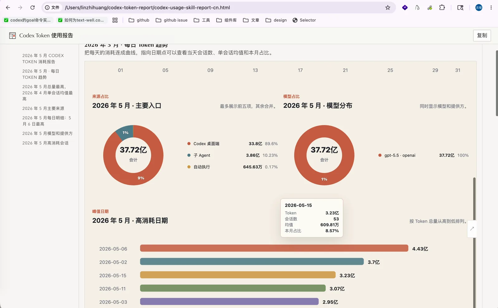
Task: Jump to 5 月高消耗会话 section
Action: point(45,143)
